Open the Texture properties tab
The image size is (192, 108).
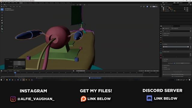click(x=161, y=58)
